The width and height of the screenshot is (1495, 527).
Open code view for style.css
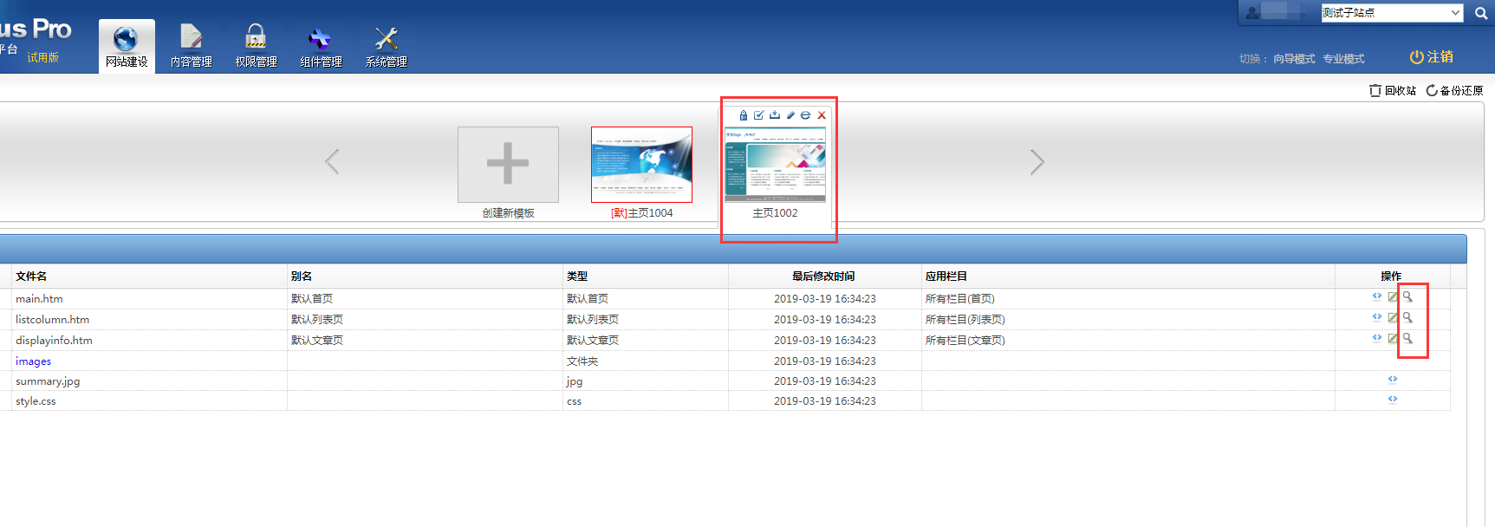[x=1393, y=400]
